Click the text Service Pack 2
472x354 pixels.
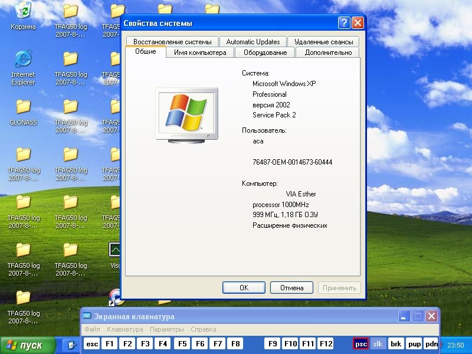coord(274,115)
